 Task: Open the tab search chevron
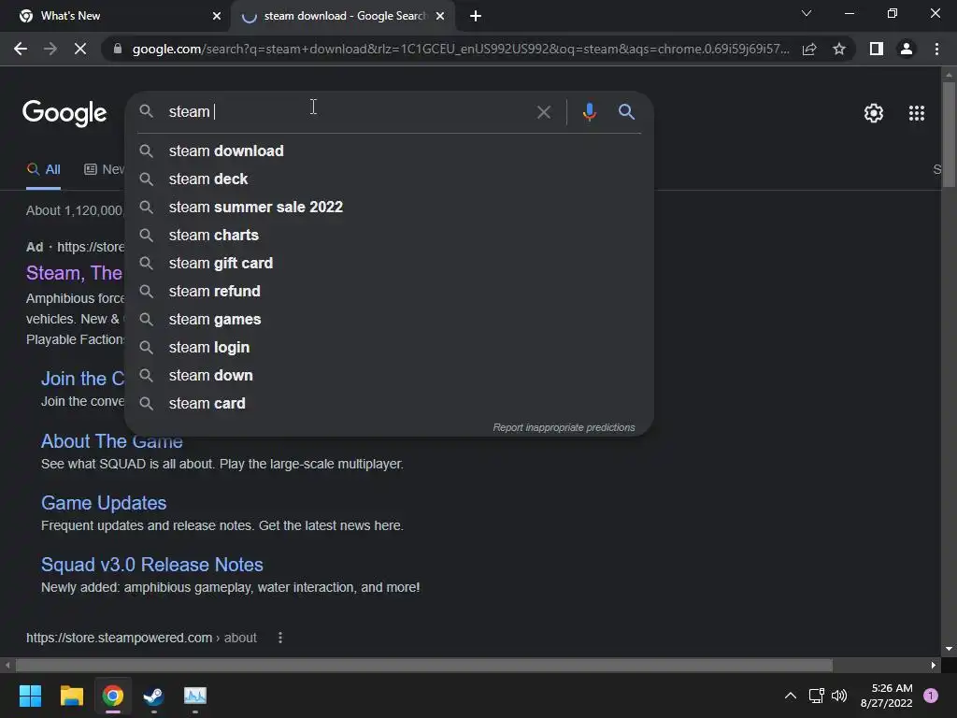point(807,13)
